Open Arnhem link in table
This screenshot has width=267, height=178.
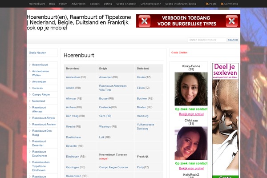(71, 107)
